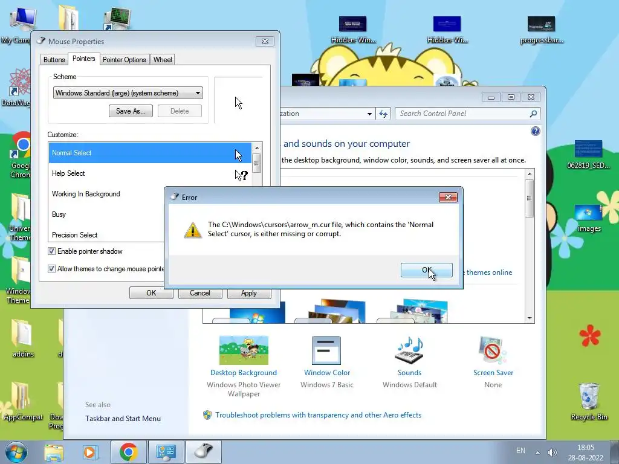Open Windows Media Player from taskbar
Image resolution: width=619 pixels, height=464 pixels.
coord(89,452)
